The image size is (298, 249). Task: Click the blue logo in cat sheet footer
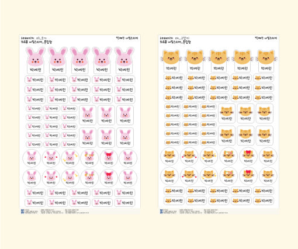click(x=161, y=212)
